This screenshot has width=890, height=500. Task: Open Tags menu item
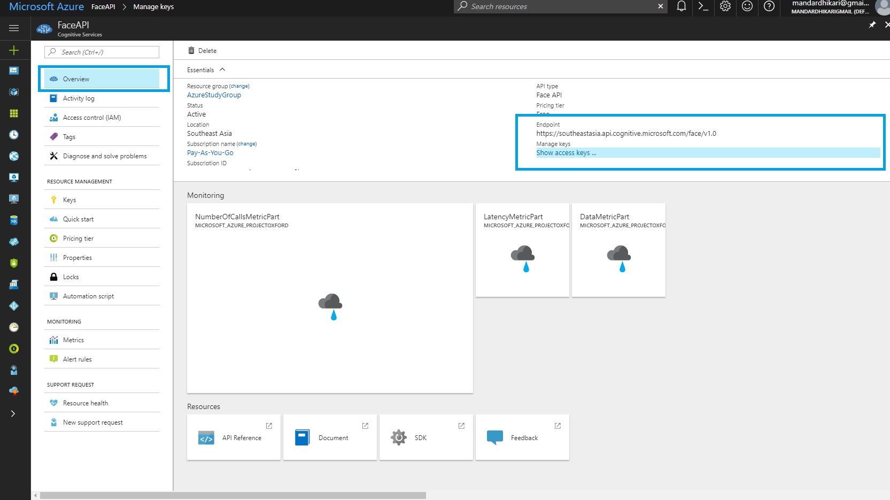coord(102,137)
